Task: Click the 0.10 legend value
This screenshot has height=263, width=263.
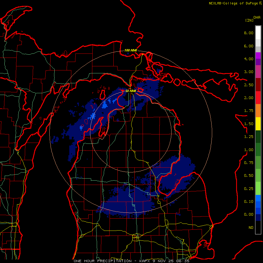Action: (249, 202)
